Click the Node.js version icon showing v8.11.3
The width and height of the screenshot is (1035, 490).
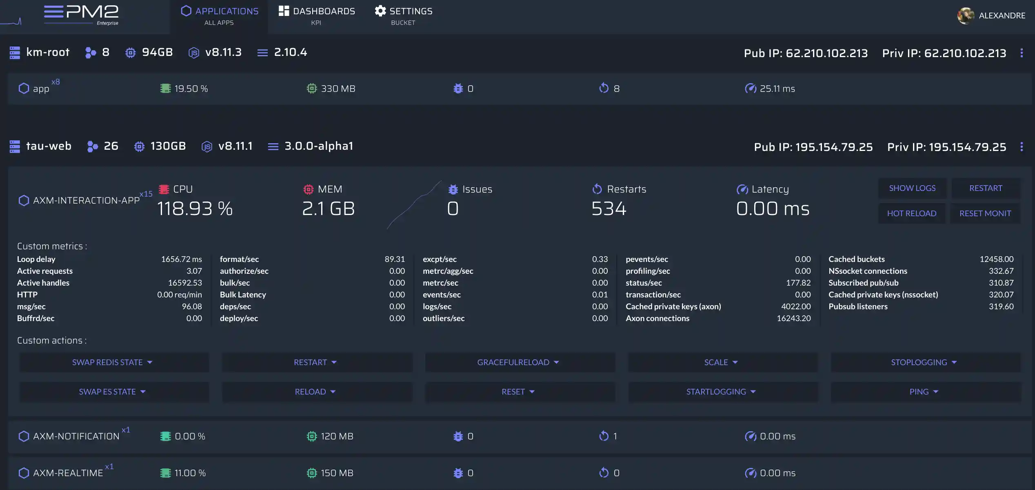[x=195, y=53]
